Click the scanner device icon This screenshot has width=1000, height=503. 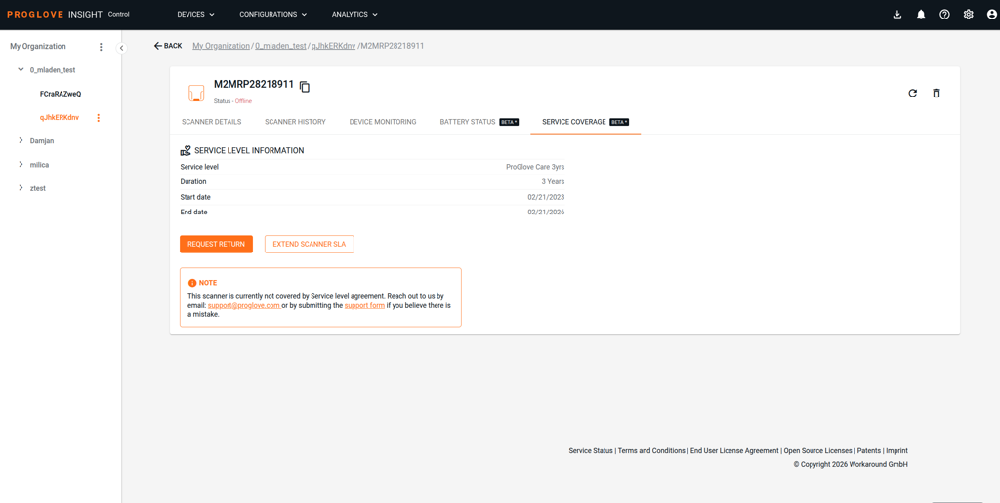pyautogui.click(x=196, y=93)
